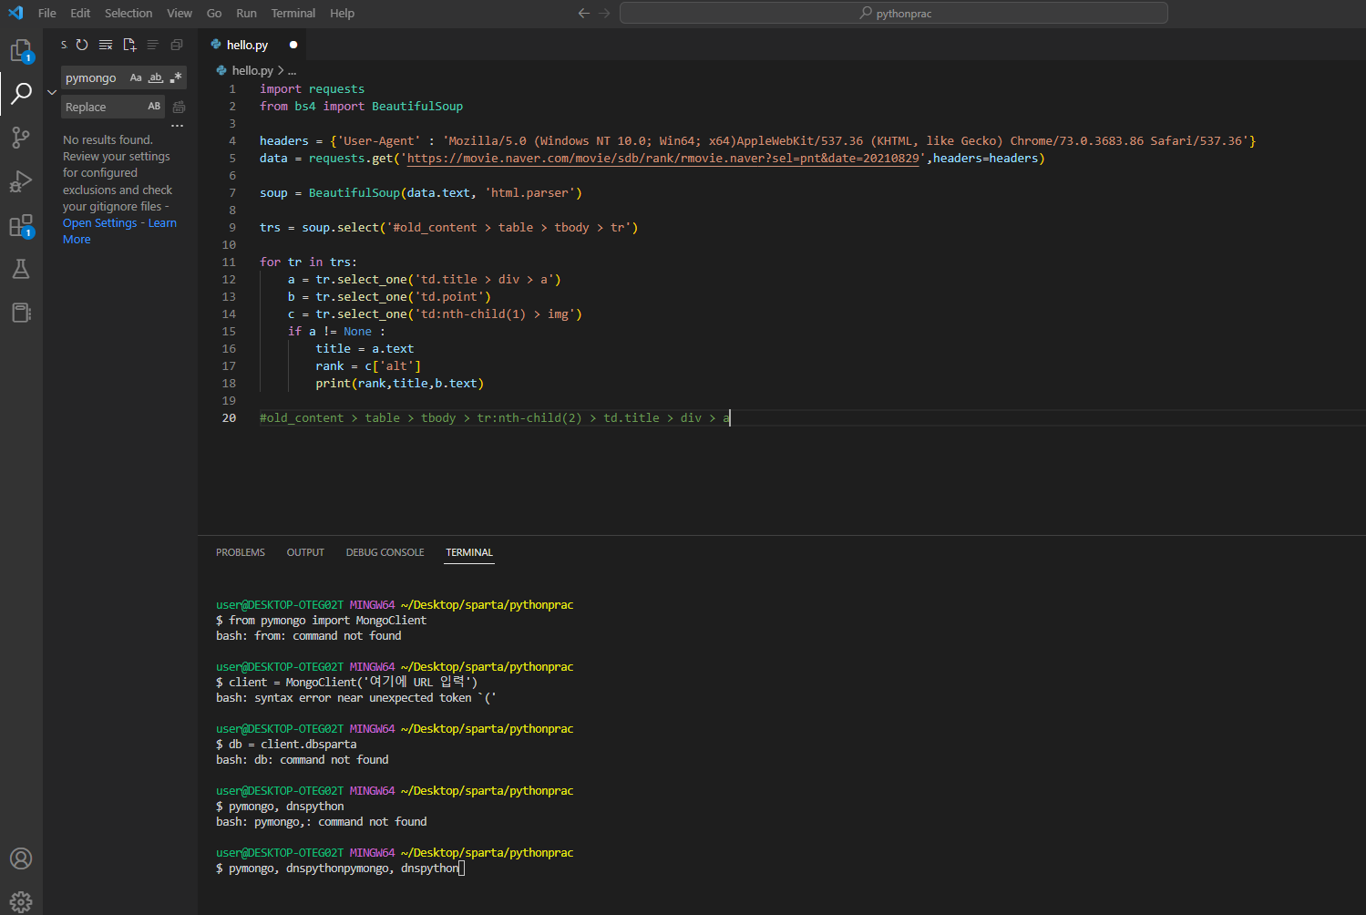
Task: Click 'print(rank,title,b.text)' code line
Action: 399,384
